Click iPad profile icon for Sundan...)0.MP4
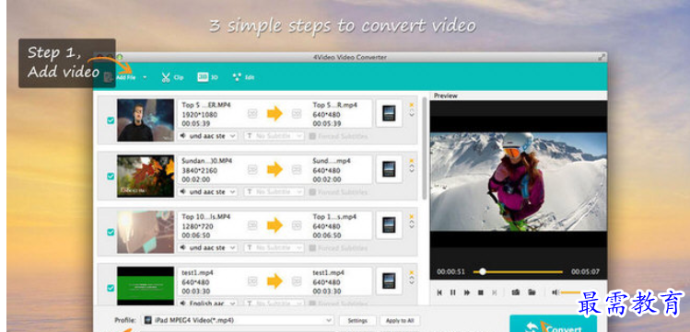Image resolution: width=690 pixels, height=332 pixels. (x=389, y=169)
